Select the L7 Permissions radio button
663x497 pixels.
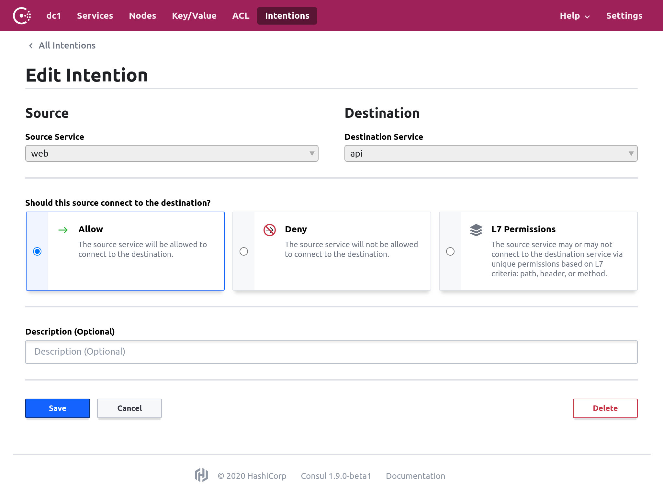(450, 251)
